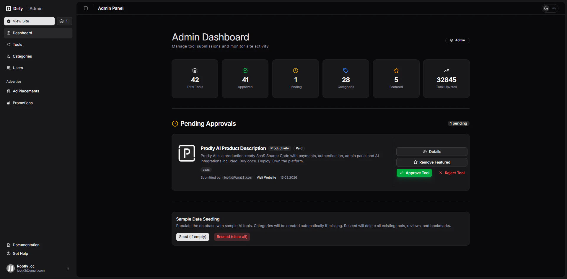Image resolution: width=567 pixels, height=279 pixels.
Task: Switch to light mode sun icon
Action: coord(554,8)
